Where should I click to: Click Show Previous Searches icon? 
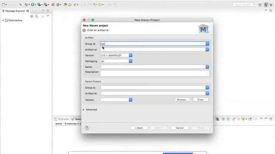[243, 119]
